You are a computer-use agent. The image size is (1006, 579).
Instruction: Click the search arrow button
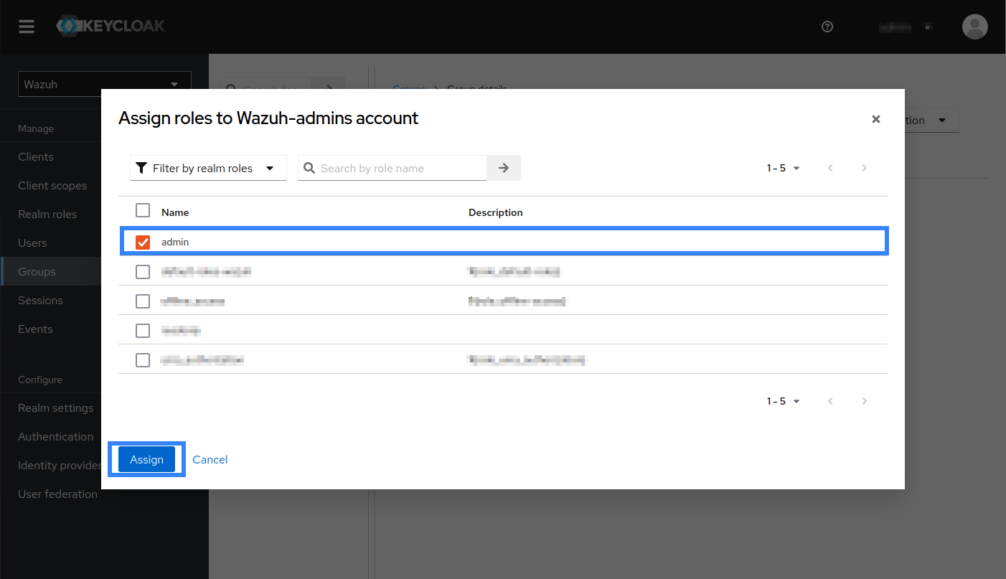(x=504, y=168)
